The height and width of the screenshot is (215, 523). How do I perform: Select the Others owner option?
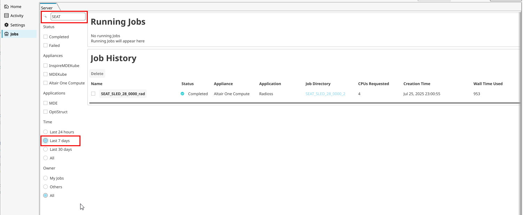tap(45, 187)
